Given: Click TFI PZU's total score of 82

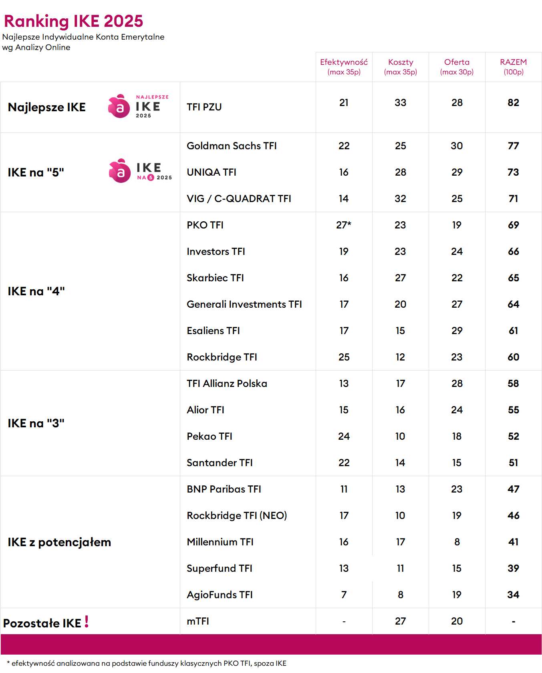Looking at the screenshot, I should [x=513, y=103].
